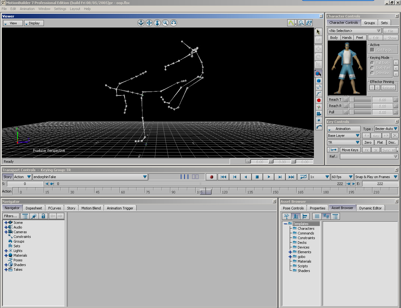Click the Zero button in Key Controls
The width and height of the screenshot is (401, 308).
point(368,142)
